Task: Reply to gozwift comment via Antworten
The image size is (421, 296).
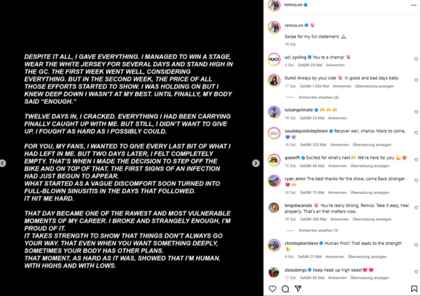Action: 337,166
